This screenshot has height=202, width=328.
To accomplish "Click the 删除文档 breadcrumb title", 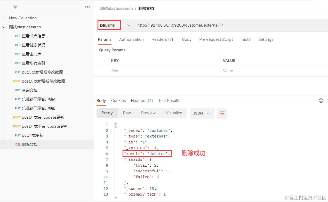I will click(146, 9).
